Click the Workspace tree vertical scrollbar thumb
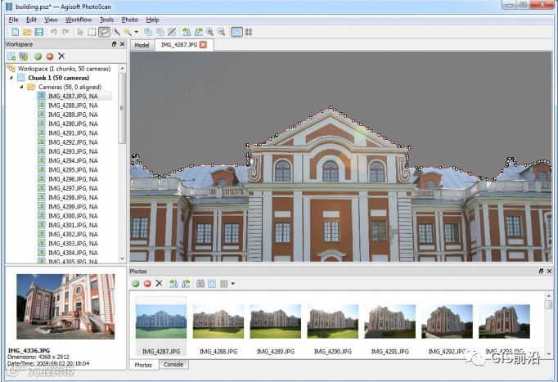Screen dimensions: 558x382 click(122, 108)
